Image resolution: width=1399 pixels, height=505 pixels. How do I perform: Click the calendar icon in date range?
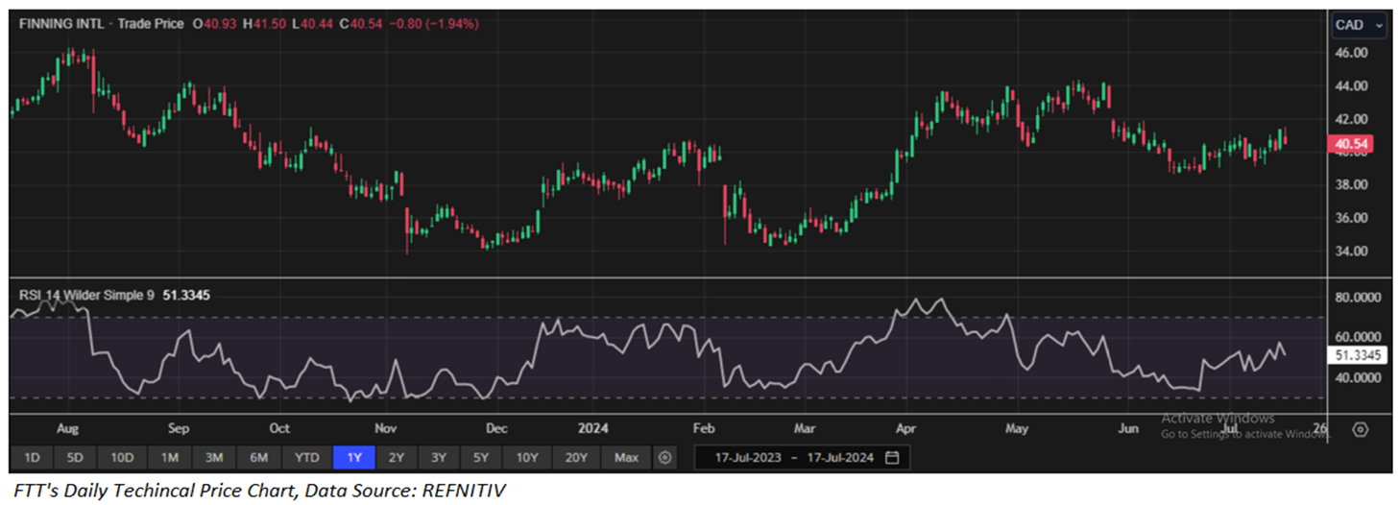point(892,458)
